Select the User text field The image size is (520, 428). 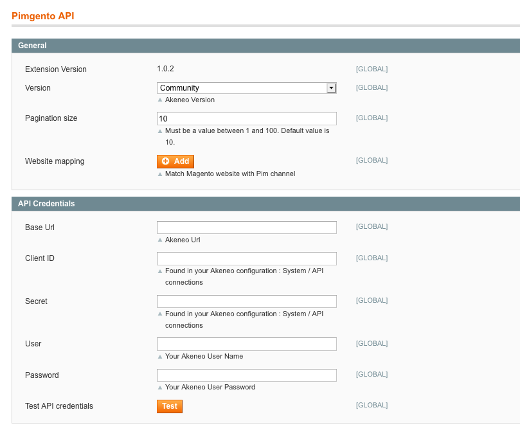pyautogui.click(x=246, y=344)
